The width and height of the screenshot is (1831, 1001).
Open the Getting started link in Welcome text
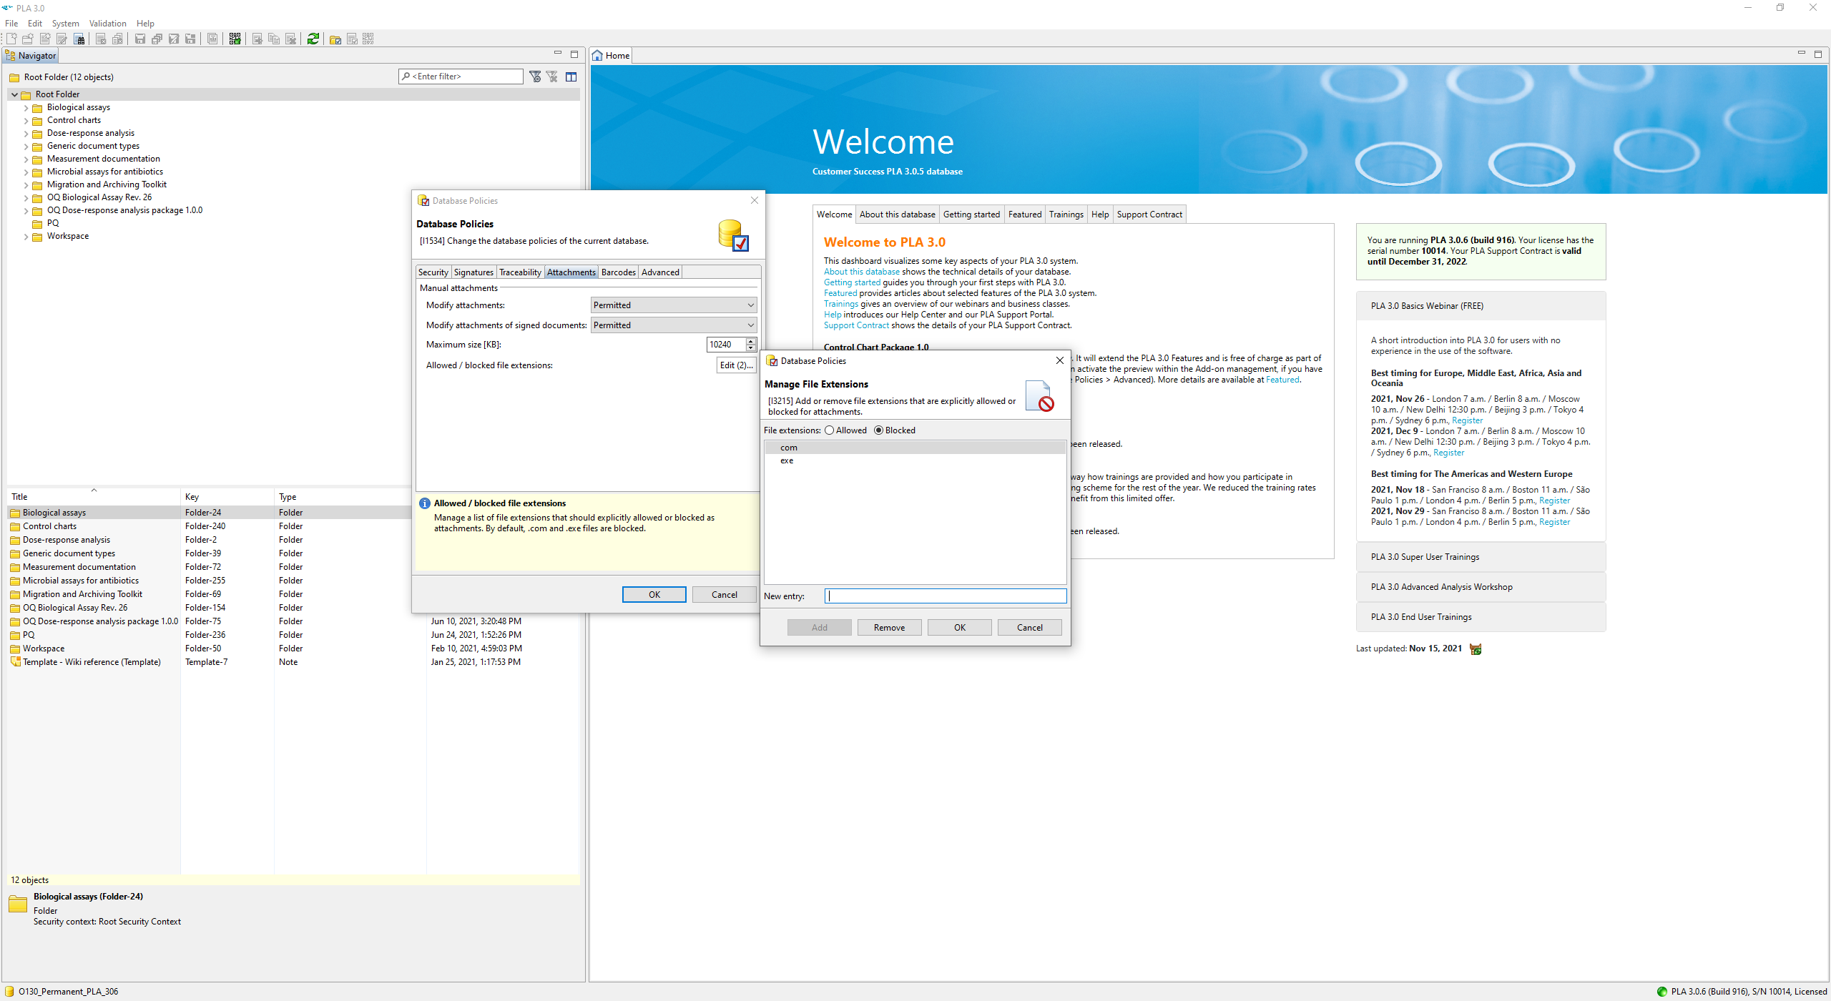coord(852,282)
